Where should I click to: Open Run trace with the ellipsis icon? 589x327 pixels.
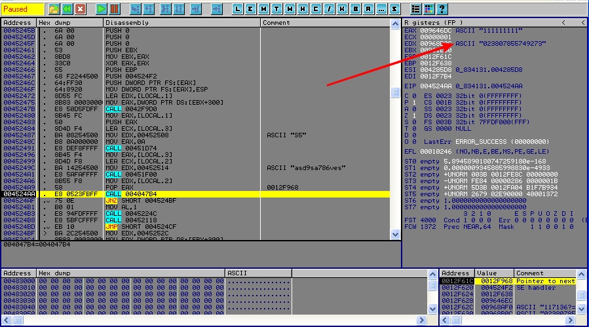381,9
